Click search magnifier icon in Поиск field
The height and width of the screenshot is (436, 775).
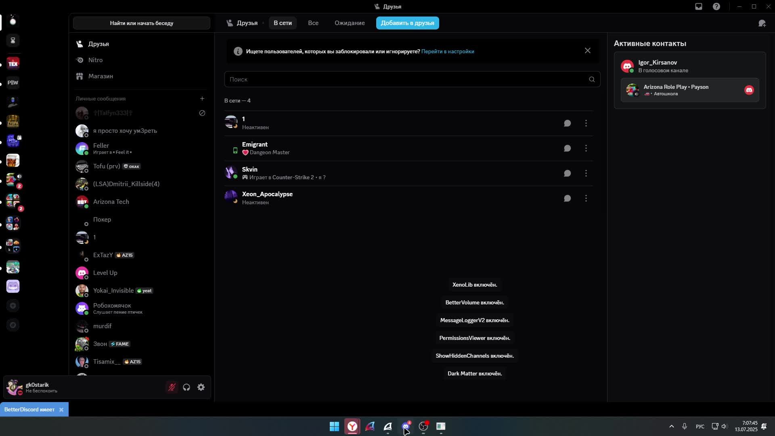pyautogui.click(x=592, y=80)
